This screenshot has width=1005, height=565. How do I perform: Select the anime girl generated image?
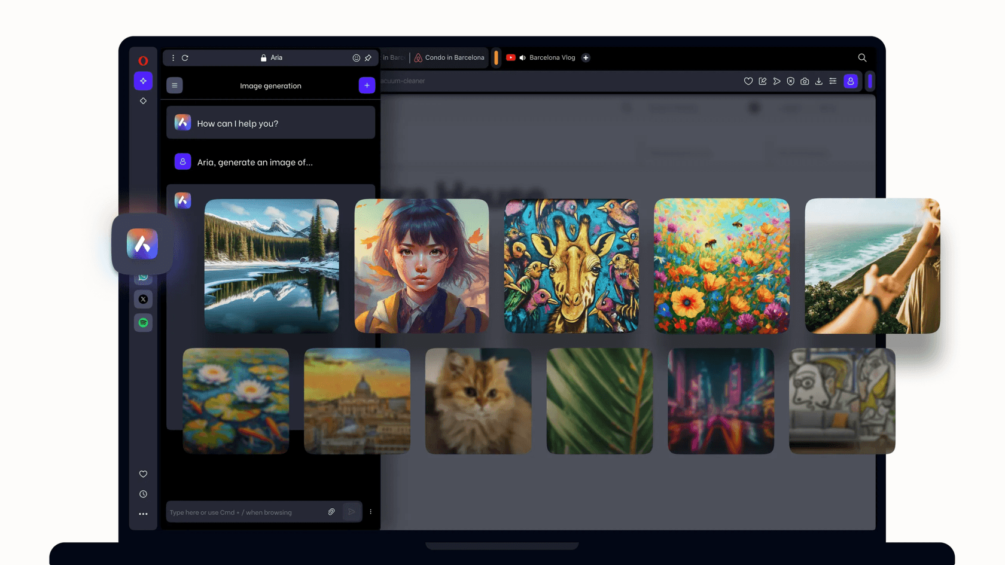(x=421, y=265)
